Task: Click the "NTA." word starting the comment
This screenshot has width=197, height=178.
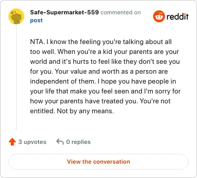Action: 37,42
